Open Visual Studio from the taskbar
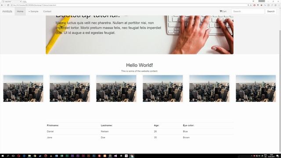This screenshot has height=158, width=281. point(115,156)
